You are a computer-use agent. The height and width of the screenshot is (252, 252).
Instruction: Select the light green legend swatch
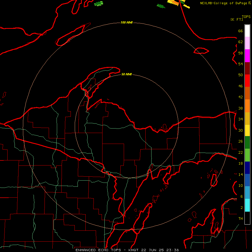point(247,155)
